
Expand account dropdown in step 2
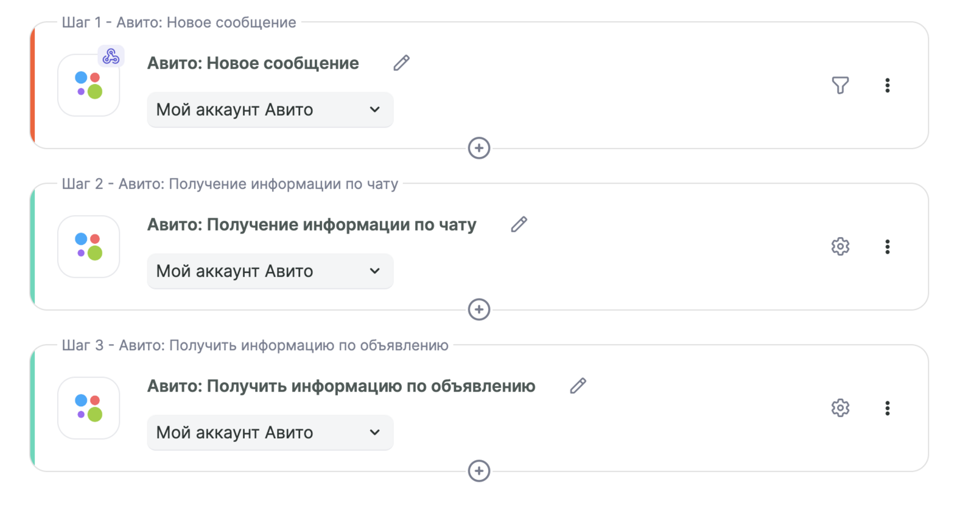pos(270,271)
